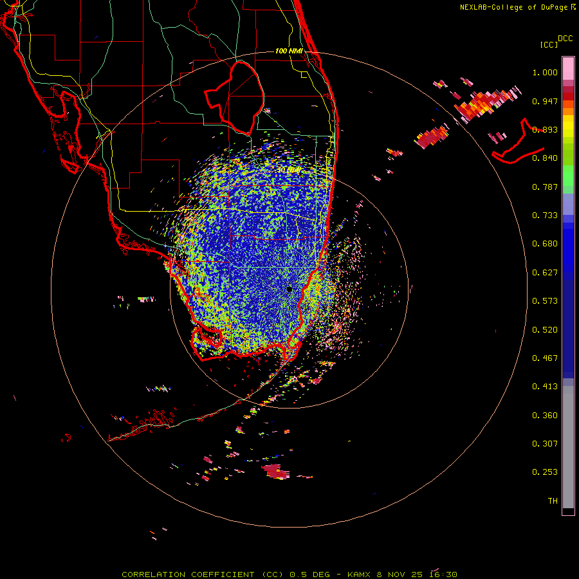Select the 0.253 legend value
This screenshot has width=579, height=579.
pyautogui.click(x=545, y=472)
